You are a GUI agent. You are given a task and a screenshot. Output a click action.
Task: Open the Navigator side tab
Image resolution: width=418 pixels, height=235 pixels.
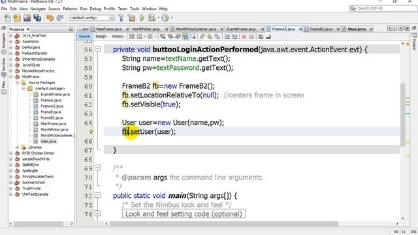tap(3, 44)
